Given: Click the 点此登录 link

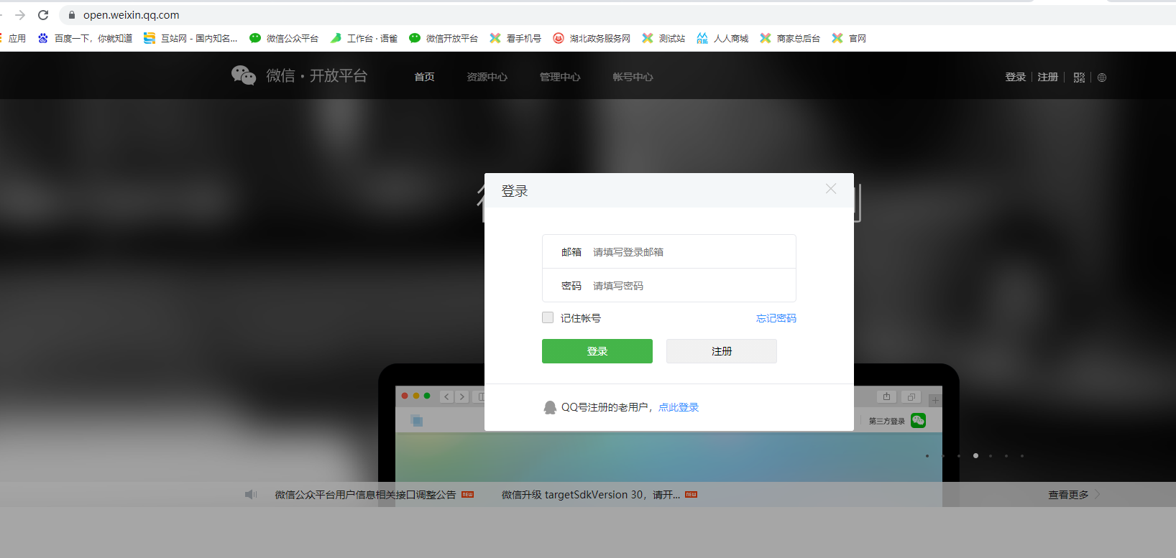Looking at the screenshot, I should click(x=679, y=407).
